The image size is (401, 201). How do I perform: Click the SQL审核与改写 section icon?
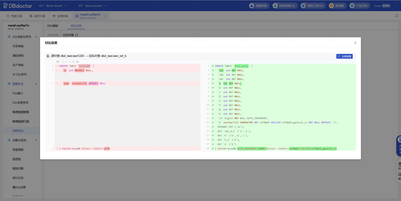click(x=9, y=37)
